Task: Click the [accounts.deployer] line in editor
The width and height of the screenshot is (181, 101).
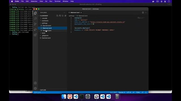Action: pos(82,28)
